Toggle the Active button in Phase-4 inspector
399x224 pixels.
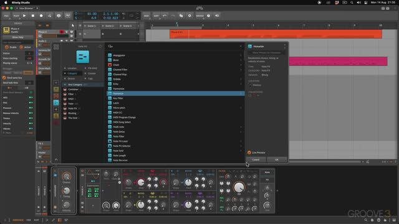pos(25,47)
